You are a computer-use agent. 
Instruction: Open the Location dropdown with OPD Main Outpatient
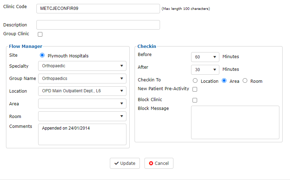pos(82,91)
